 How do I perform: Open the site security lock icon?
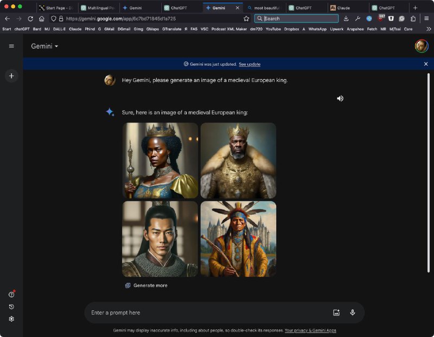[x=61, y=18]
